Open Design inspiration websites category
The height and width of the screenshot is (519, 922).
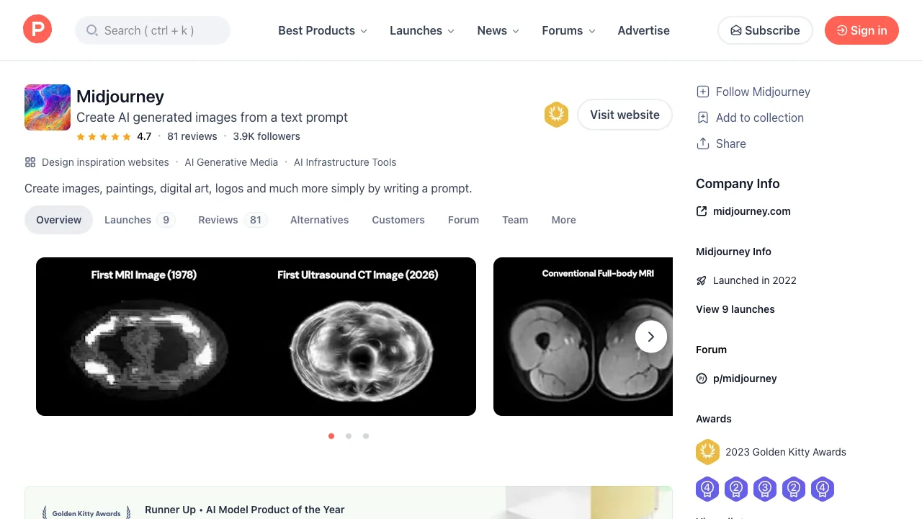(x=105, y=162)
